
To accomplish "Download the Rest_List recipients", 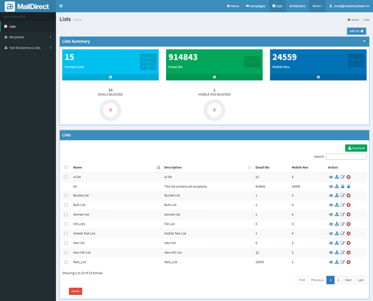I will [x=337, y=262].
